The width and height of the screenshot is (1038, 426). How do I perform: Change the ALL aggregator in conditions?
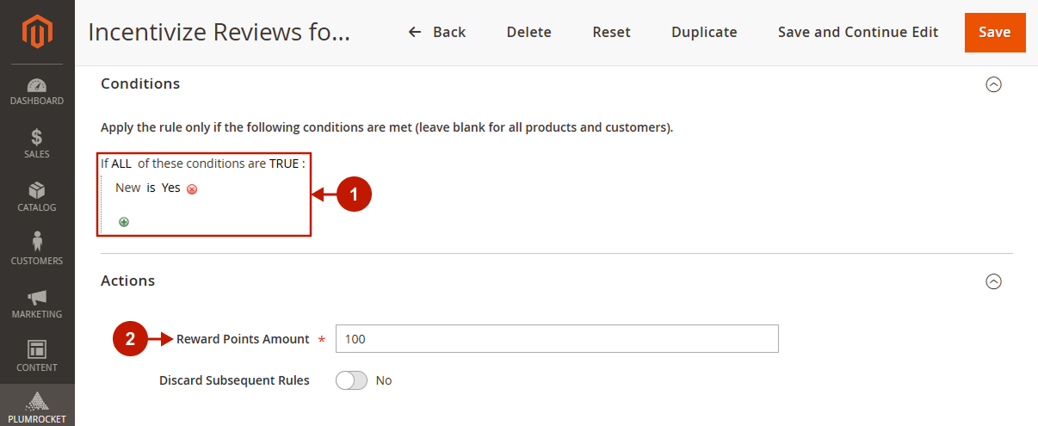pyautogui.click(x=121, y=164)
